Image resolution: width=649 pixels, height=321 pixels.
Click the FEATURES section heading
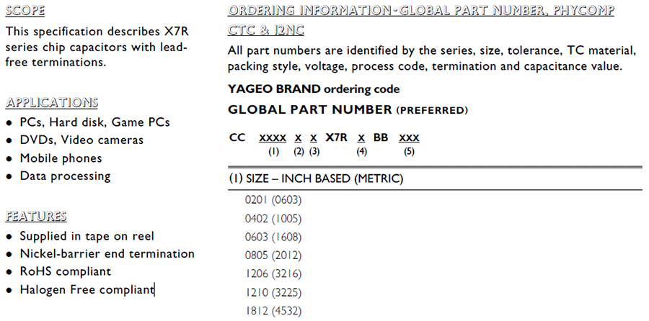point(36,216)
